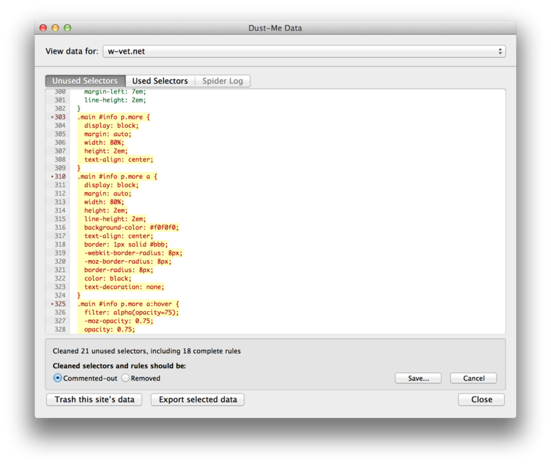Click Trash this site's data button
The height and width of the screenshot is (466, 551).
coord(94,400)
